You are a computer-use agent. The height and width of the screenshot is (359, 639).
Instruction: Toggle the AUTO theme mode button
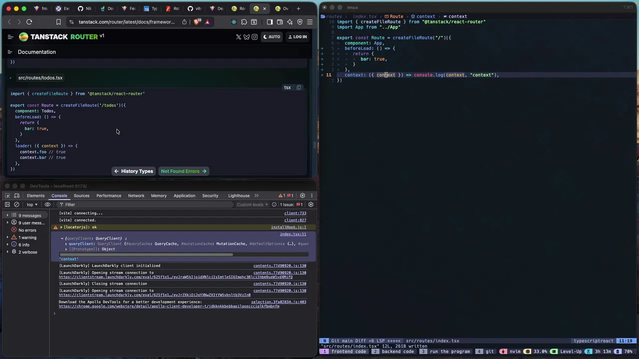click(x=272, y=37)
